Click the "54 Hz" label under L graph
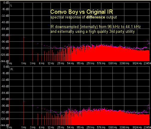This screenshot has height=129, width=151. 71,63
